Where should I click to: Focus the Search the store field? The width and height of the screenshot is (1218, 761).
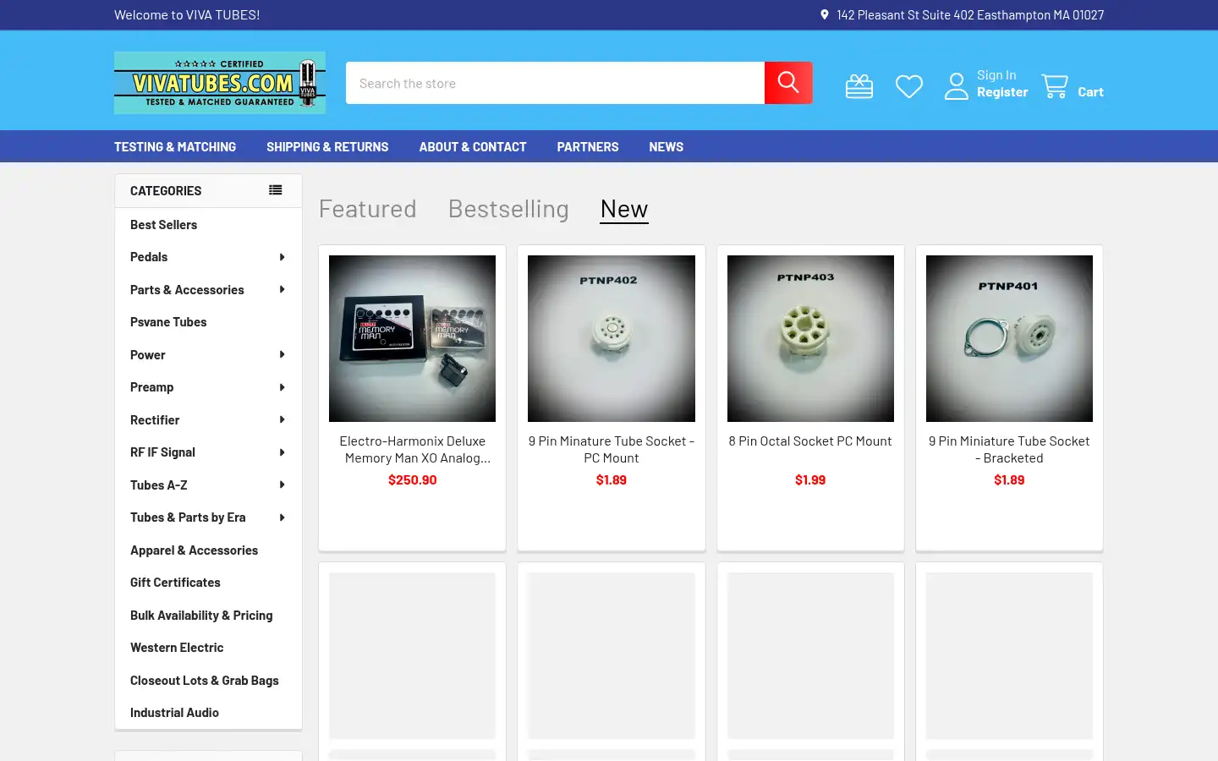tap(555, 83)
